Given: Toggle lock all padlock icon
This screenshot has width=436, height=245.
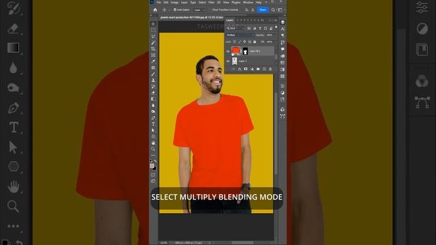Looking at the screenshot, I should 255,42.
